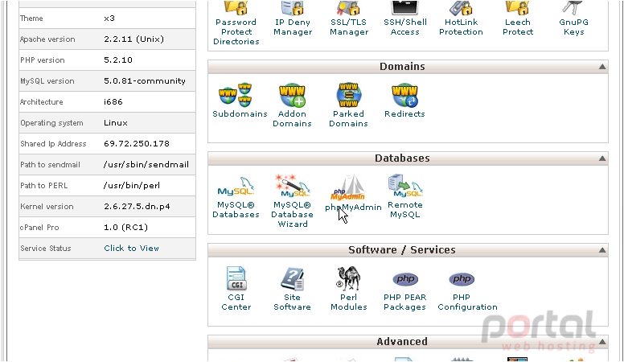Screen dimensions: 624x362
Task: Select the kernel version 2.6.27.5.dn.p4 text
Action: click(137, 206)
